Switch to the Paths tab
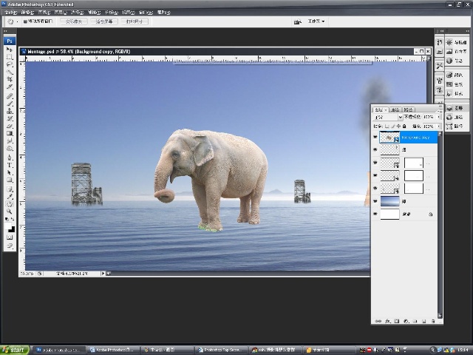Viewport: 473px width, 355px height. pyautogui.click(x=408, y=110)
